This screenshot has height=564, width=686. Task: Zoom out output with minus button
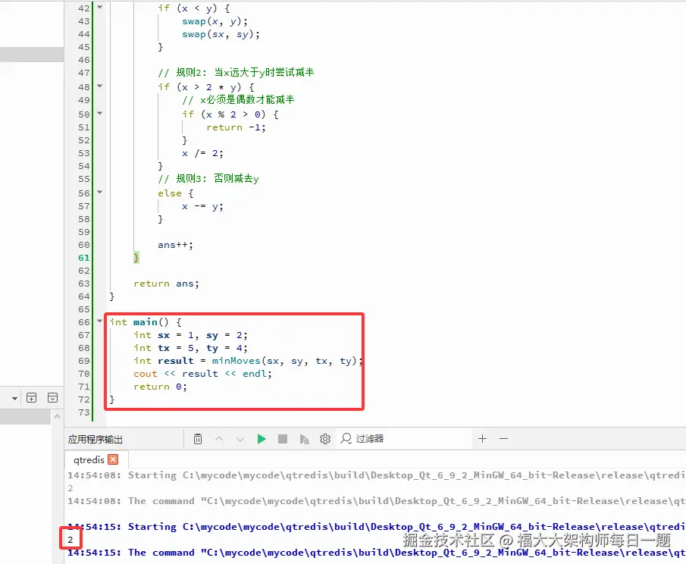[503, 438]
